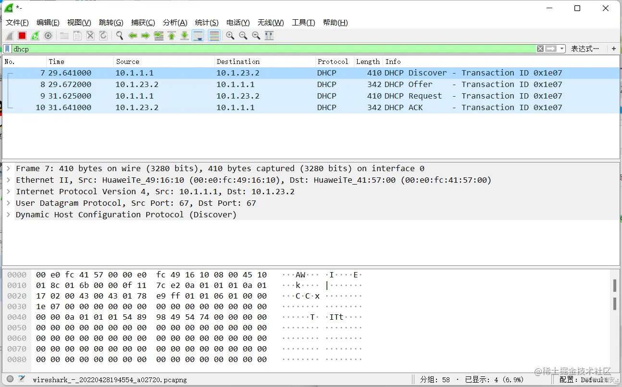Zoom in on packet text

click(230, 36)
